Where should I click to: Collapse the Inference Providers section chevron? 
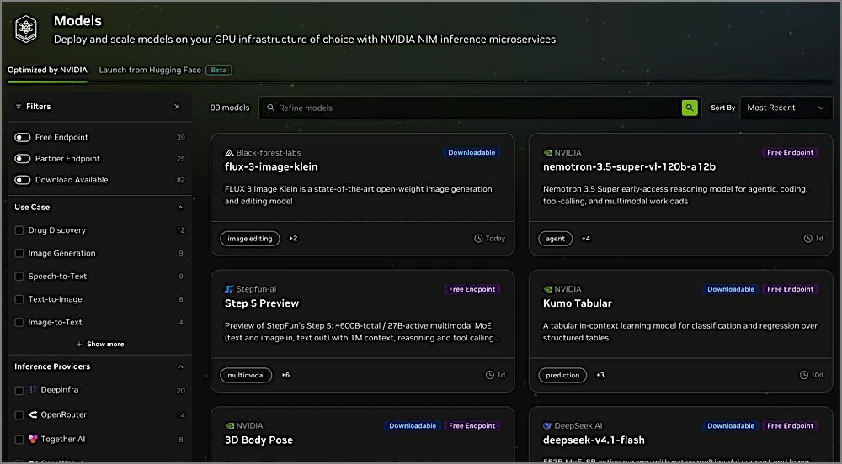[180, 366]
